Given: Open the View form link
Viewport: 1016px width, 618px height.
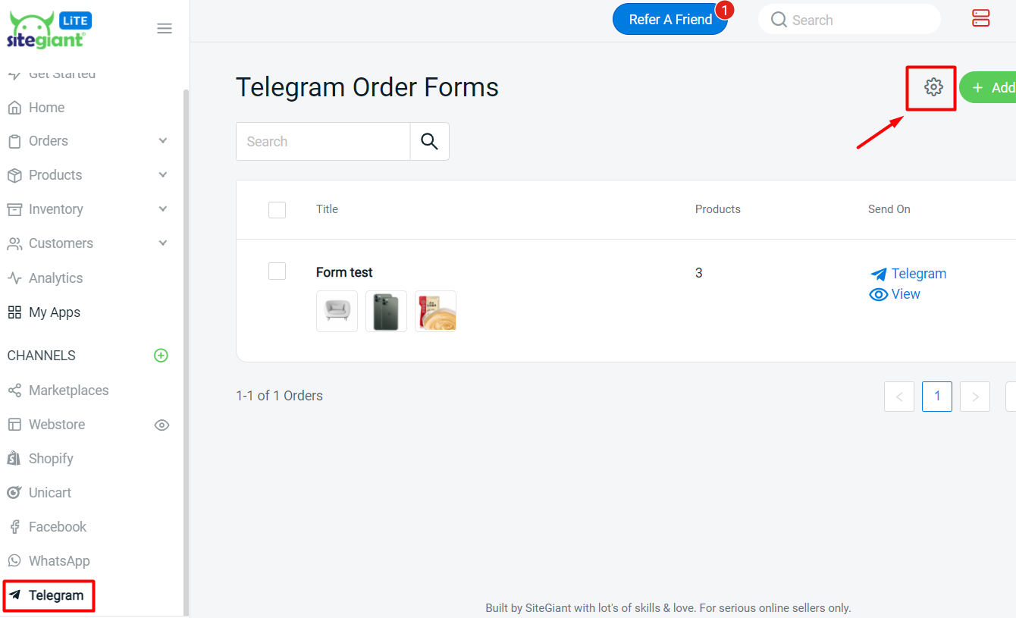Looking at the screenshot, I should click(895, 294).
